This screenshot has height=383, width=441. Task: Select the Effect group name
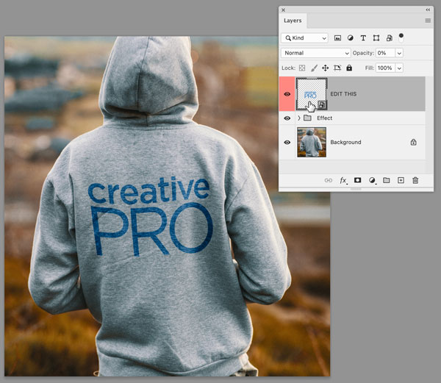click(325, 118)
